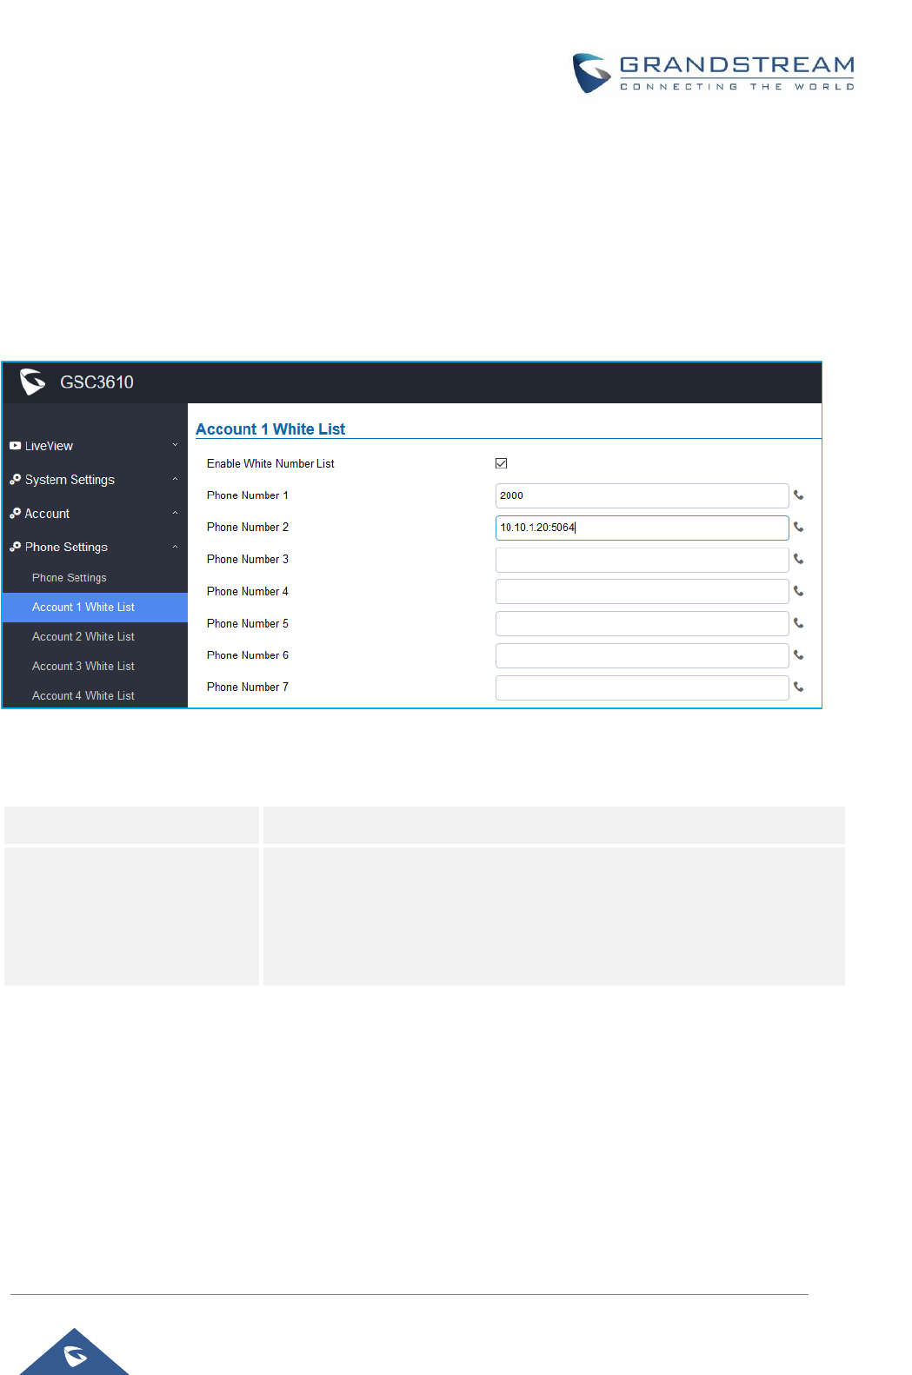Click the Phone Number 6 label

point(248,655)
